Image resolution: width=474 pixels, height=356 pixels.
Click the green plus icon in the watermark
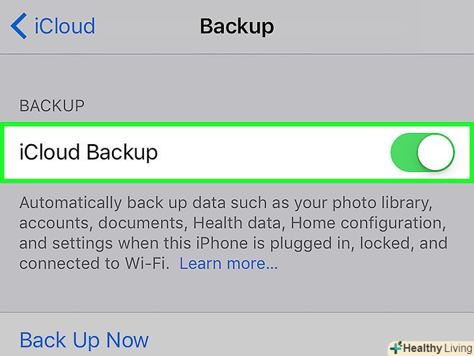[x=395, y=346]
